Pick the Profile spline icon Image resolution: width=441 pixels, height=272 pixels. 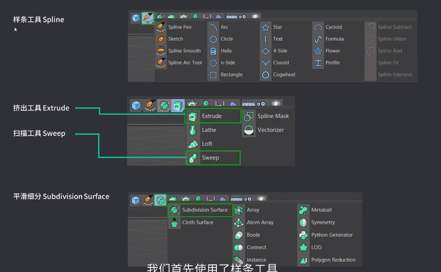318,63
